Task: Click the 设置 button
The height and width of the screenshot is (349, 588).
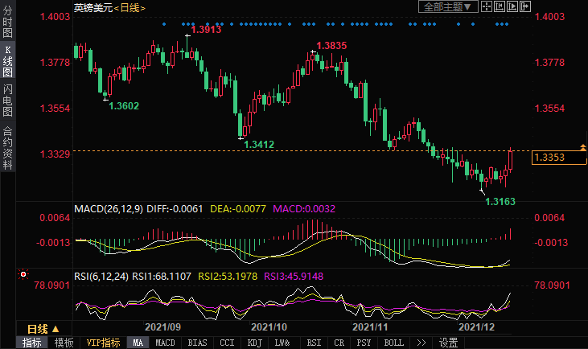Action: (449, 343)
